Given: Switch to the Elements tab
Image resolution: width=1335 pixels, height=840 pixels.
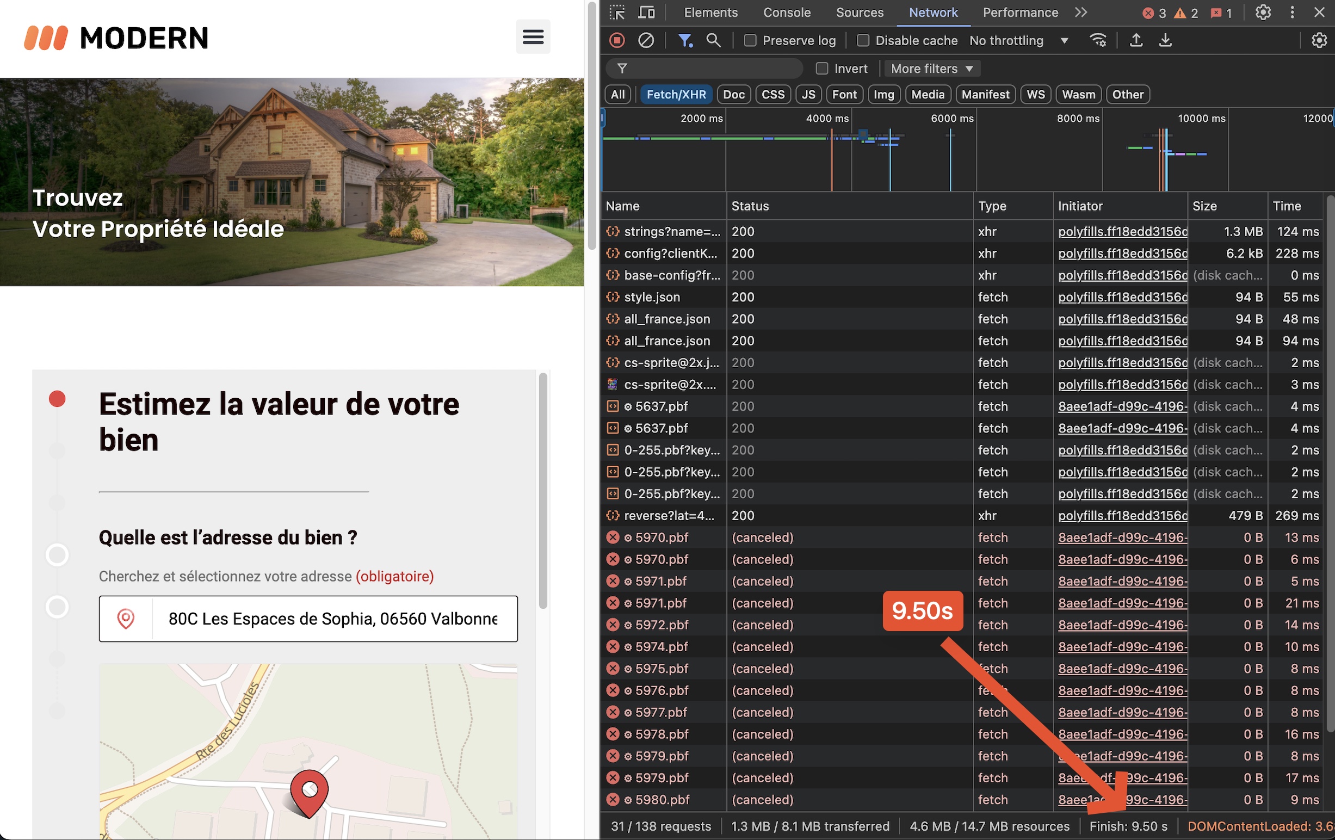Looking at the screenshot, I should tap(710, 12).
